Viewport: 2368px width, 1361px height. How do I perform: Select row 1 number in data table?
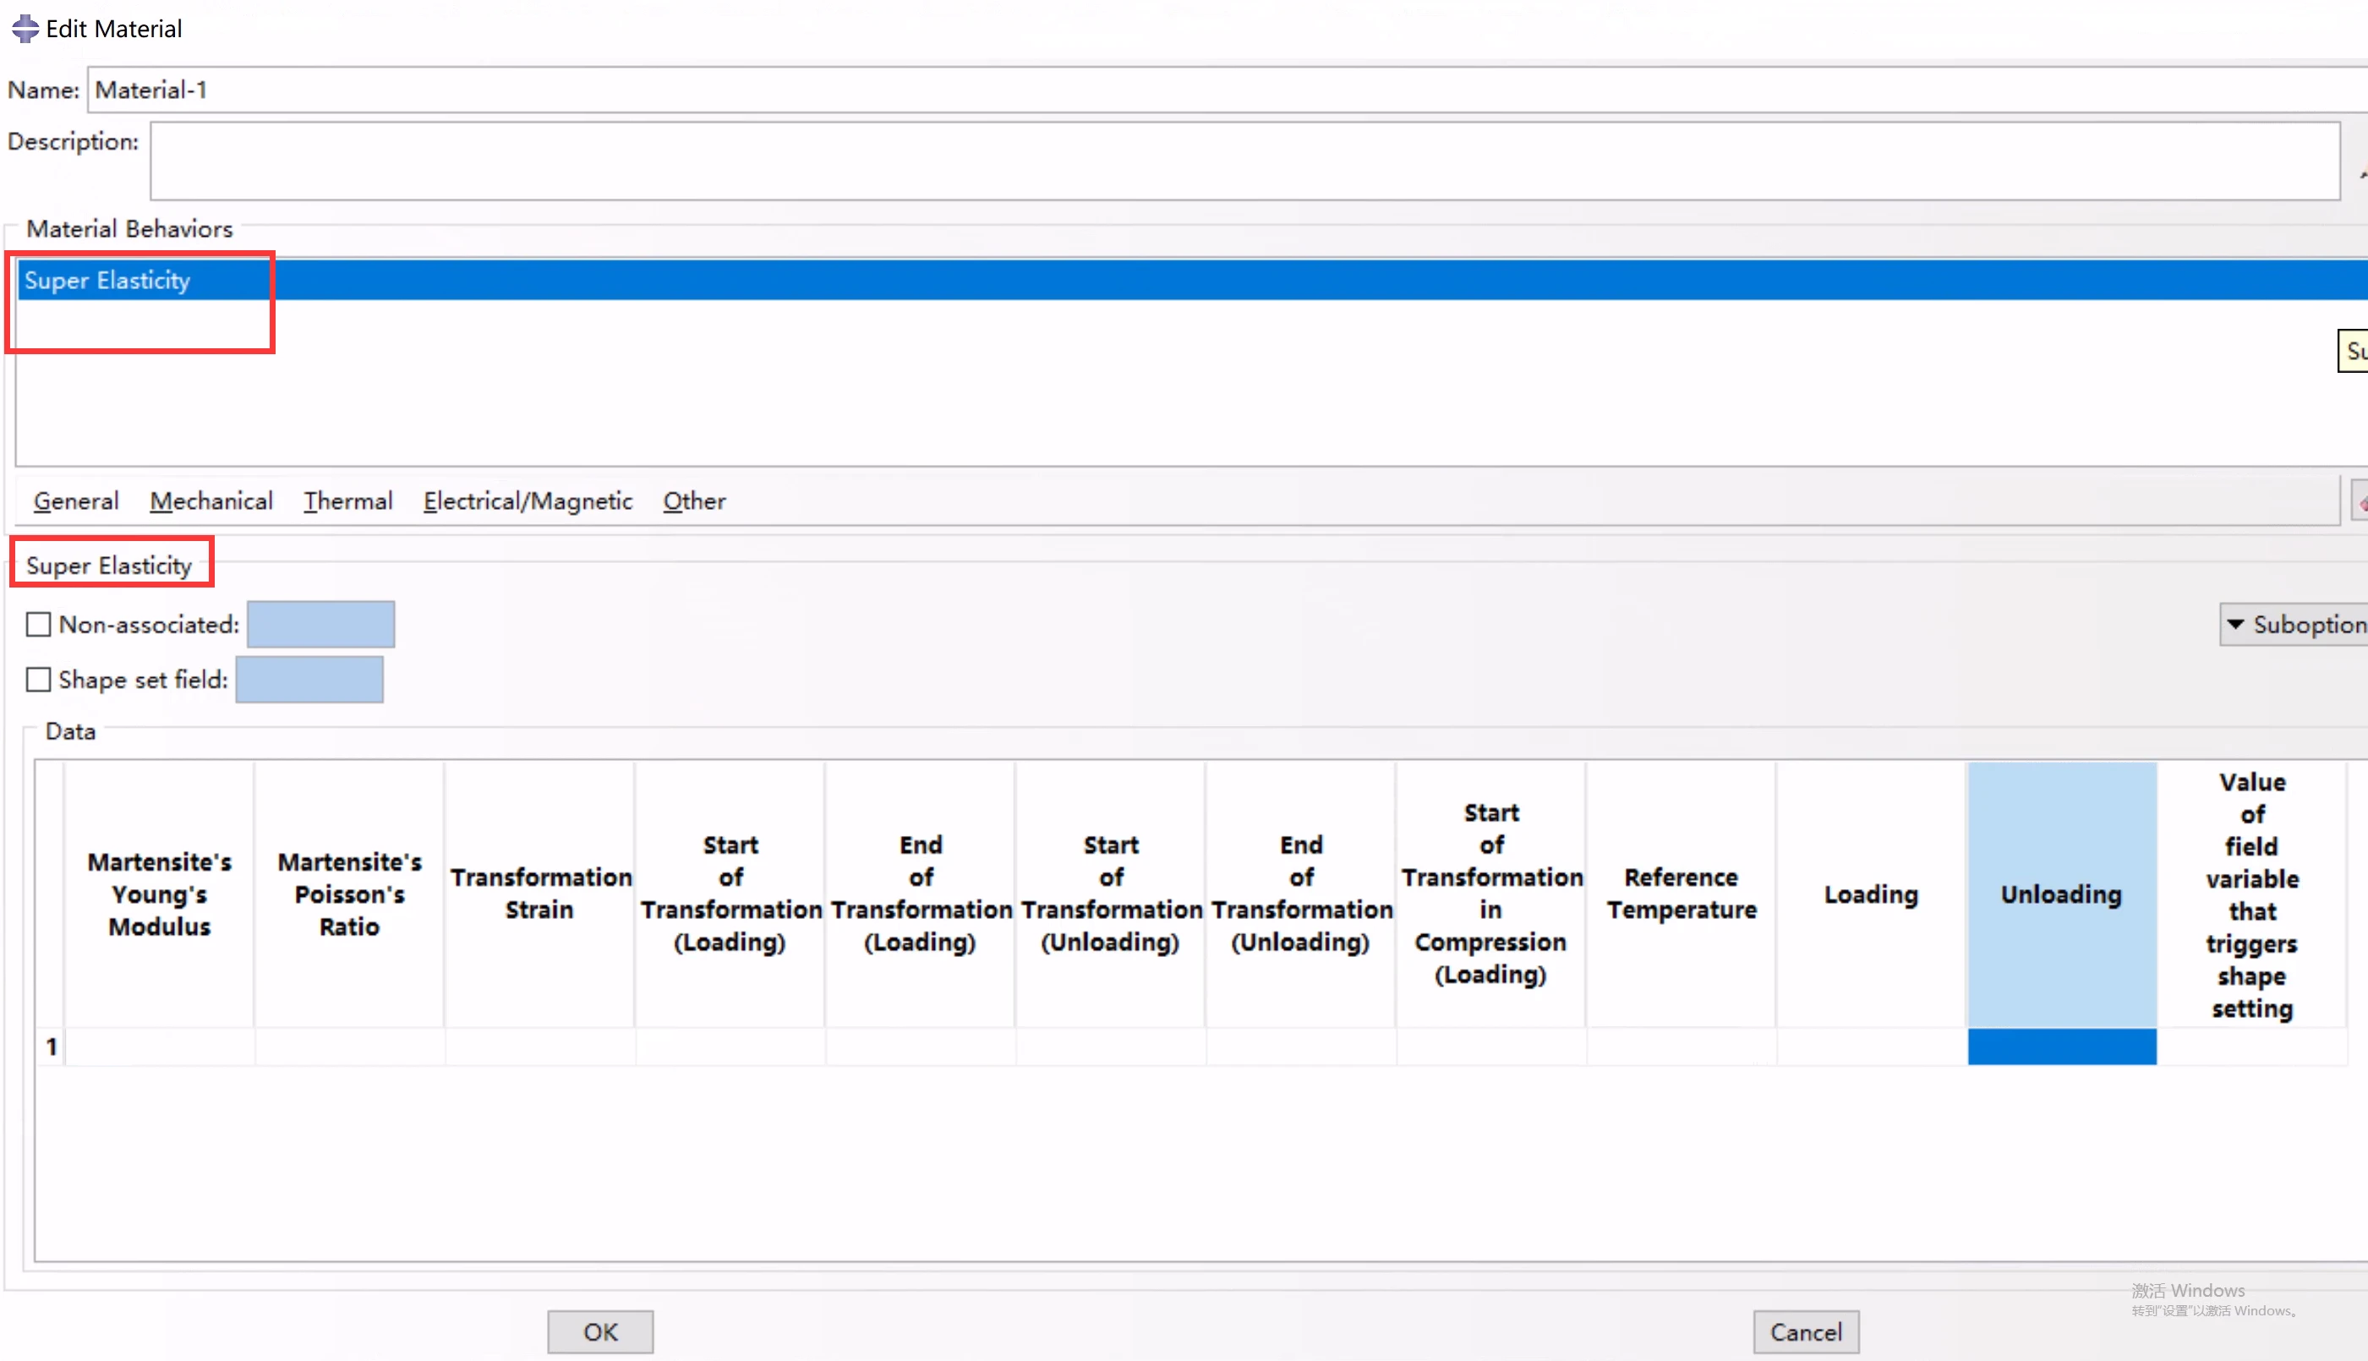52,1047
